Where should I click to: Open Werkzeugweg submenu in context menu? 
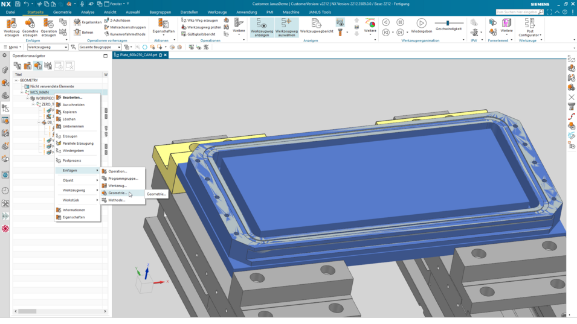pyautogui.click(x=78, y=190)
